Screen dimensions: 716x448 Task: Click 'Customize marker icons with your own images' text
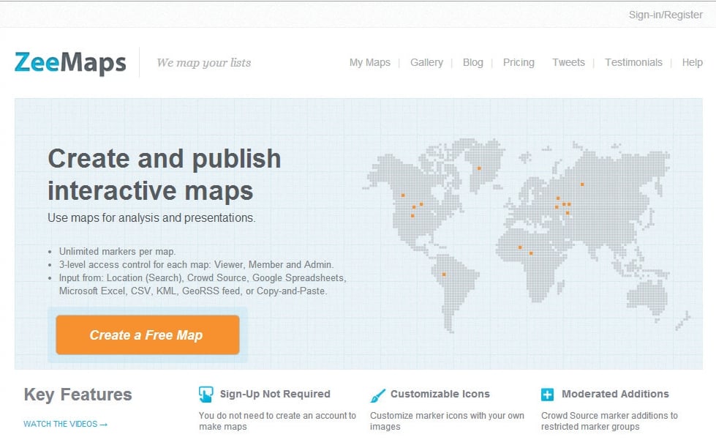[x=447, y=421]
